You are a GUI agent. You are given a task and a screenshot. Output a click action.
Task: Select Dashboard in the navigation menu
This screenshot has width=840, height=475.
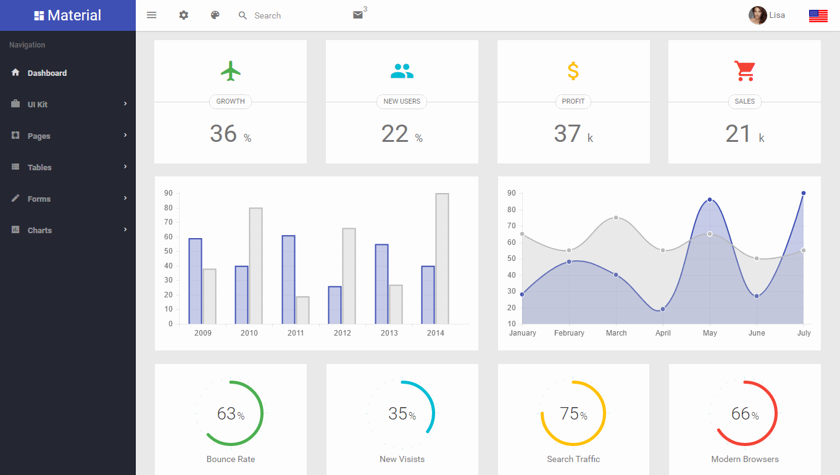(x=46, y=72)
